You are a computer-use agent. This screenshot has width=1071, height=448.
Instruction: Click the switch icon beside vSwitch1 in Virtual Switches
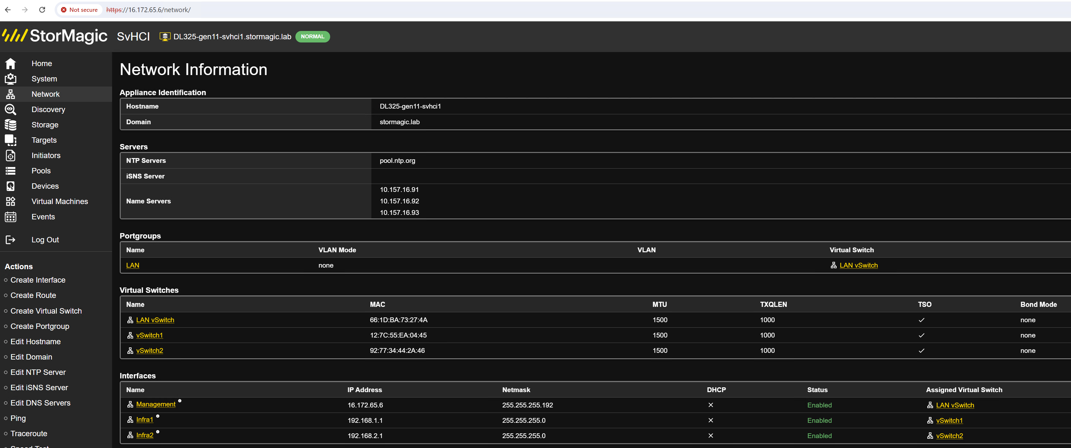[130, 335]
